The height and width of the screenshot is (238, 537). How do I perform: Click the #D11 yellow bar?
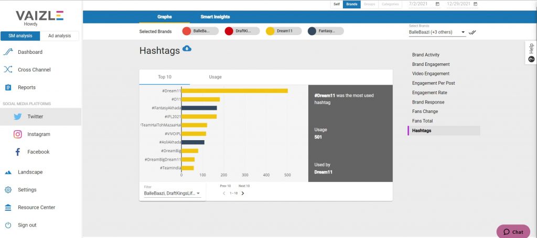(201, 99)
